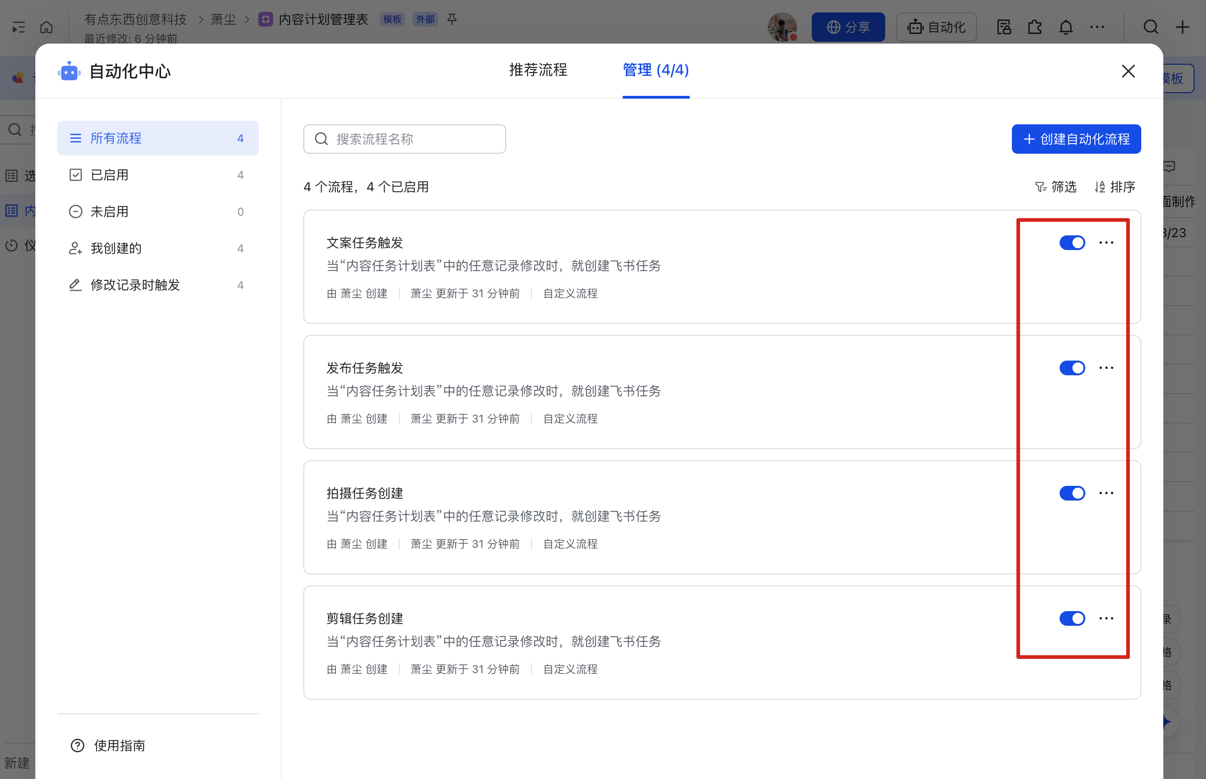Click the 修改记录时触发 pencil icon
This screenshot has width=1206, height=779.
[x=75, y=285]
